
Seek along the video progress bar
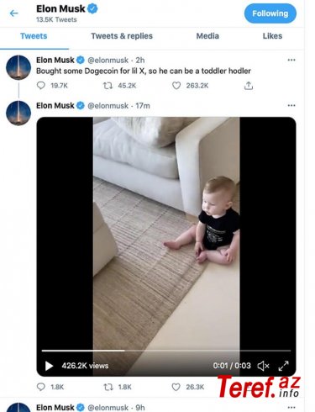166,351
